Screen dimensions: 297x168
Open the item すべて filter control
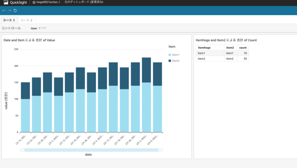[39, 28]
